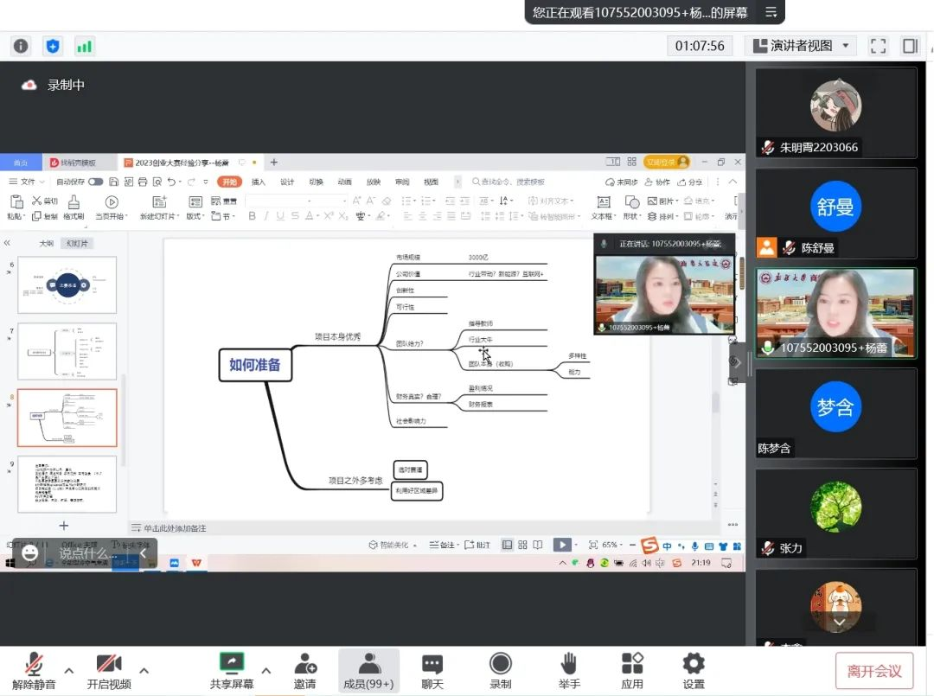Image resolution: width=934 pixels, height=696 pixels.
Task: Invite participants with 邀请
Action: pos(304,670)
